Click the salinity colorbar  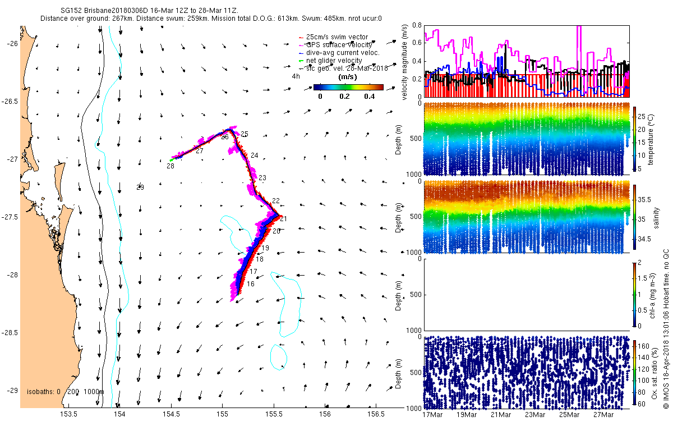(x=635, y=216)
